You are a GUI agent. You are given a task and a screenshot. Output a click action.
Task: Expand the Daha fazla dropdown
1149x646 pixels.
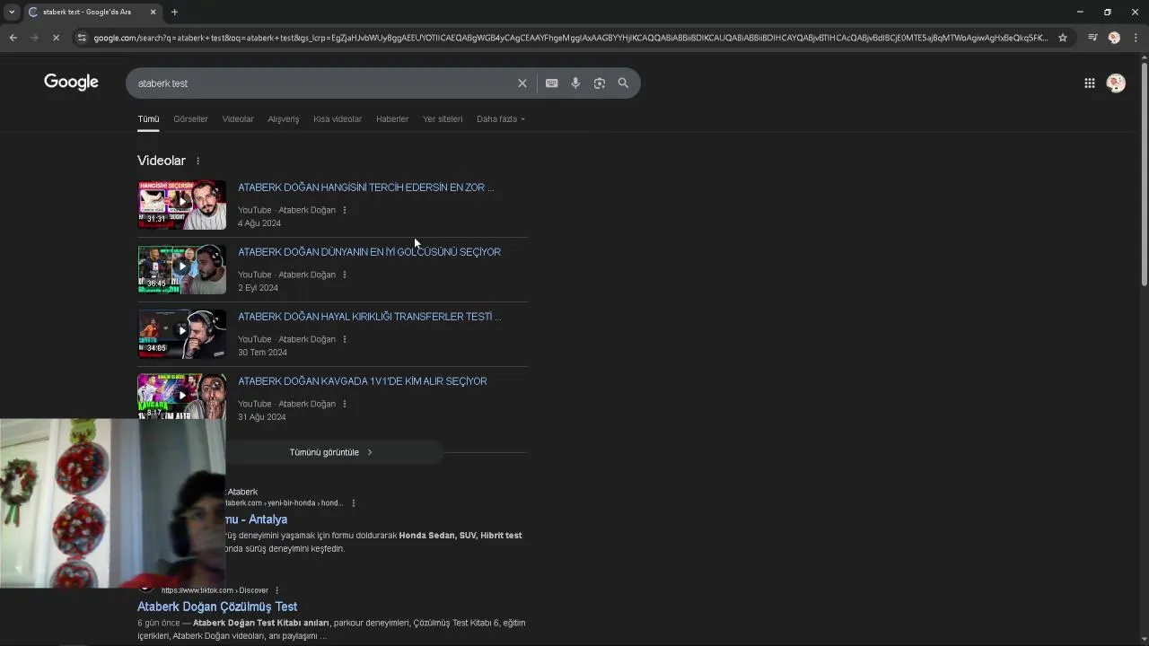tap(501, 118)
